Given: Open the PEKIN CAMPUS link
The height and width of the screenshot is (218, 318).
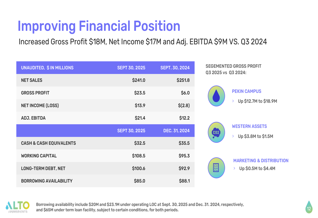Looking at the screenshot, I should click(247, 91).
